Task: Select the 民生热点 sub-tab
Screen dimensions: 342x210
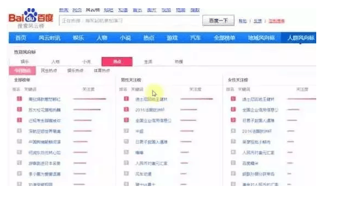Action: (49, 71)
